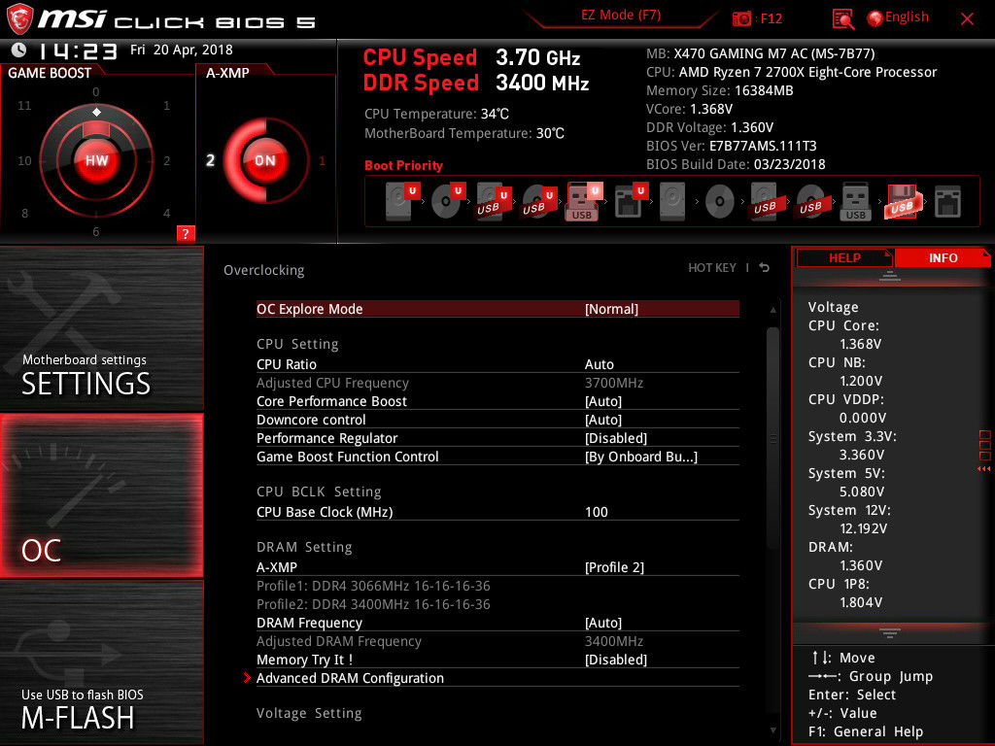Image resolution: width=995 pixels, height=746 pixels.
Task: Click the Boot Priority label
Action: click(x=403, y=165)
